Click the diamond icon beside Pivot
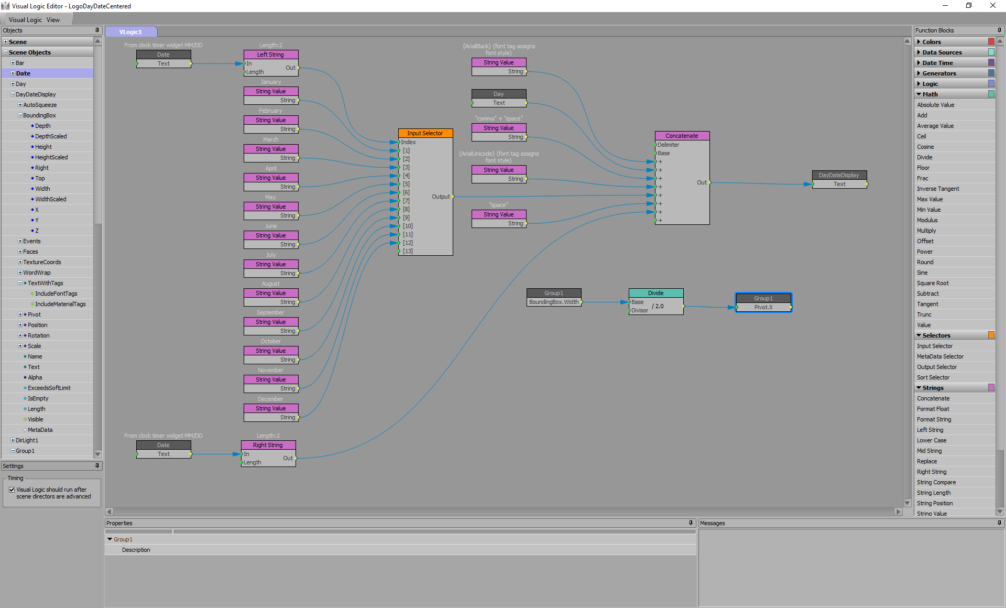Viewport: 1006px width, 608px height. [x=25, y=314]
